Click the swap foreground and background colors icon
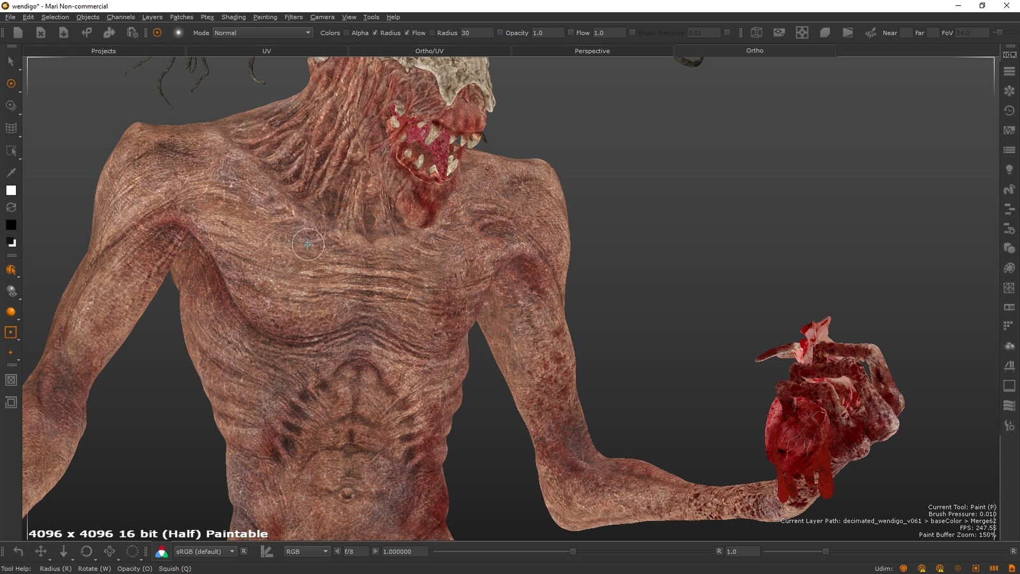The height and width of the screenshot is (574, 1020). click(11, 207)
